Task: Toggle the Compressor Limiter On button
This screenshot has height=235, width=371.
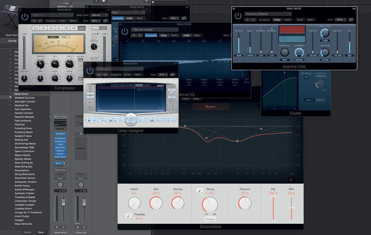Action: point(94,38)
